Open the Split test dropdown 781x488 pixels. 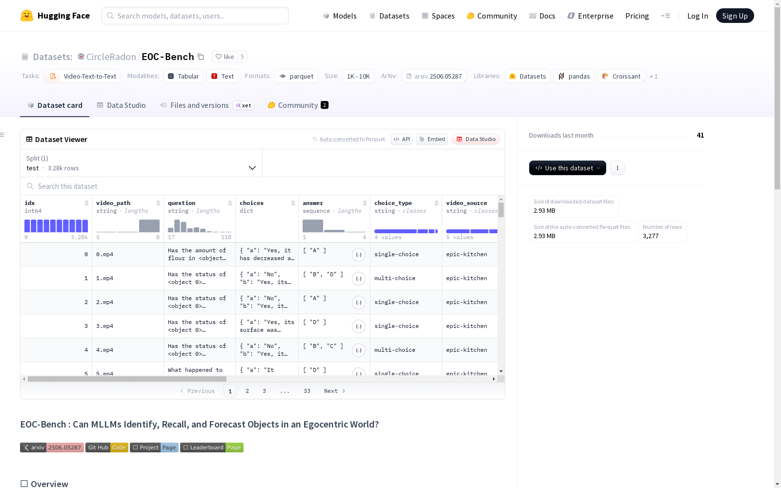[x=142, y=163]
